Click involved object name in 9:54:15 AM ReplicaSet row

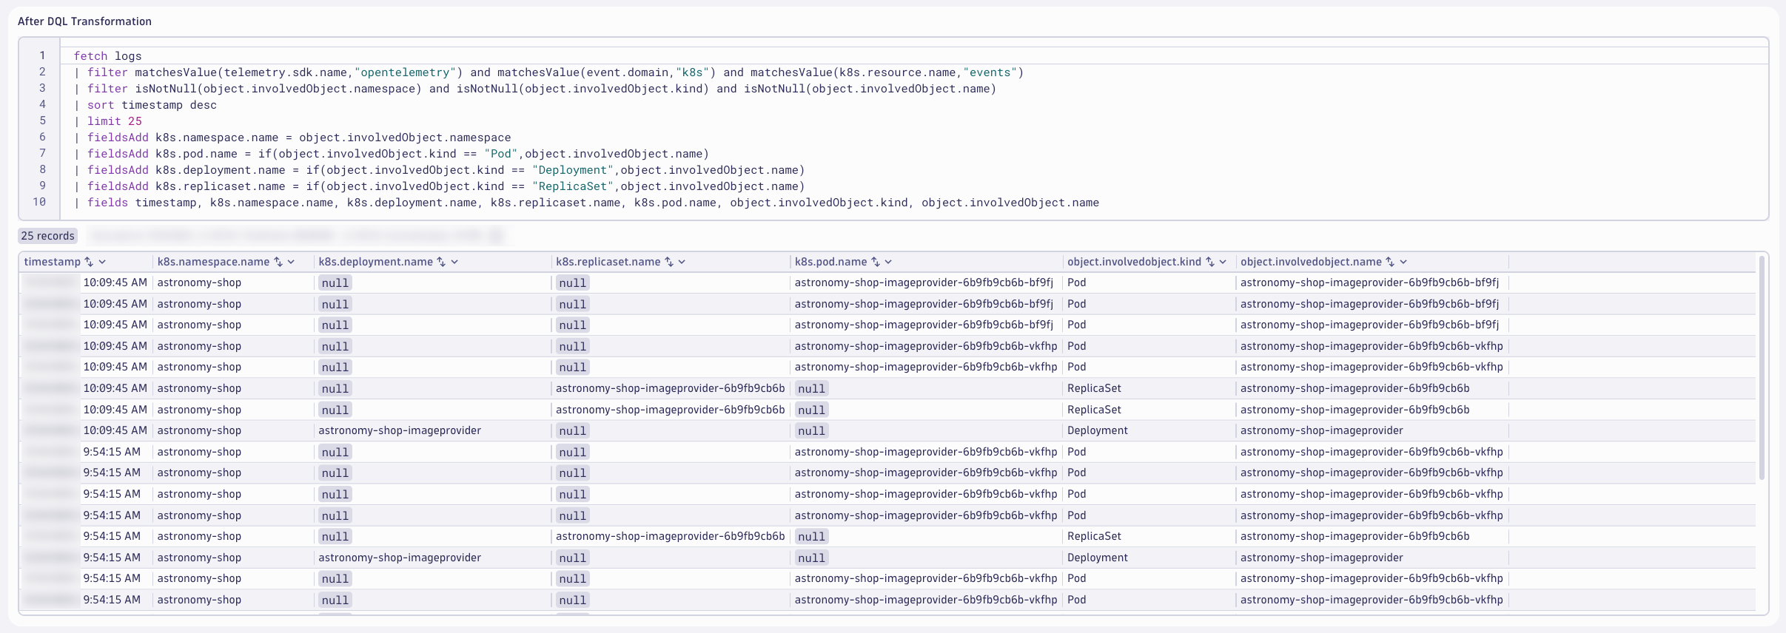point(1355,536)
